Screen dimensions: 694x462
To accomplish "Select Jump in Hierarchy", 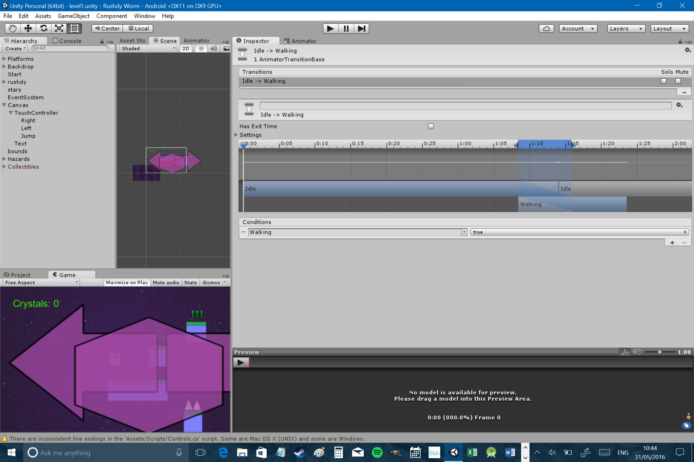I will tap(28, 136).
